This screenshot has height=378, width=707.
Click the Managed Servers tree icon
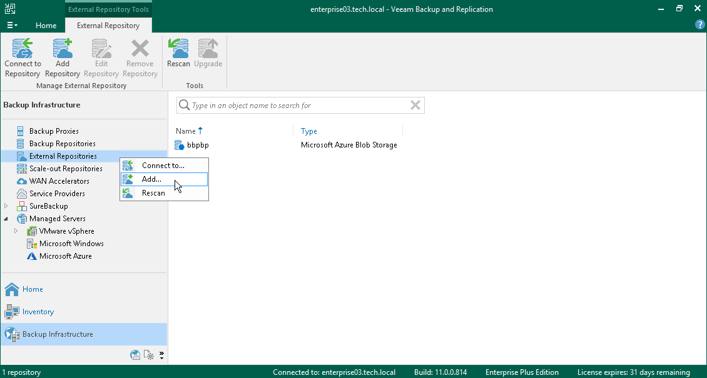click(21, 219)
